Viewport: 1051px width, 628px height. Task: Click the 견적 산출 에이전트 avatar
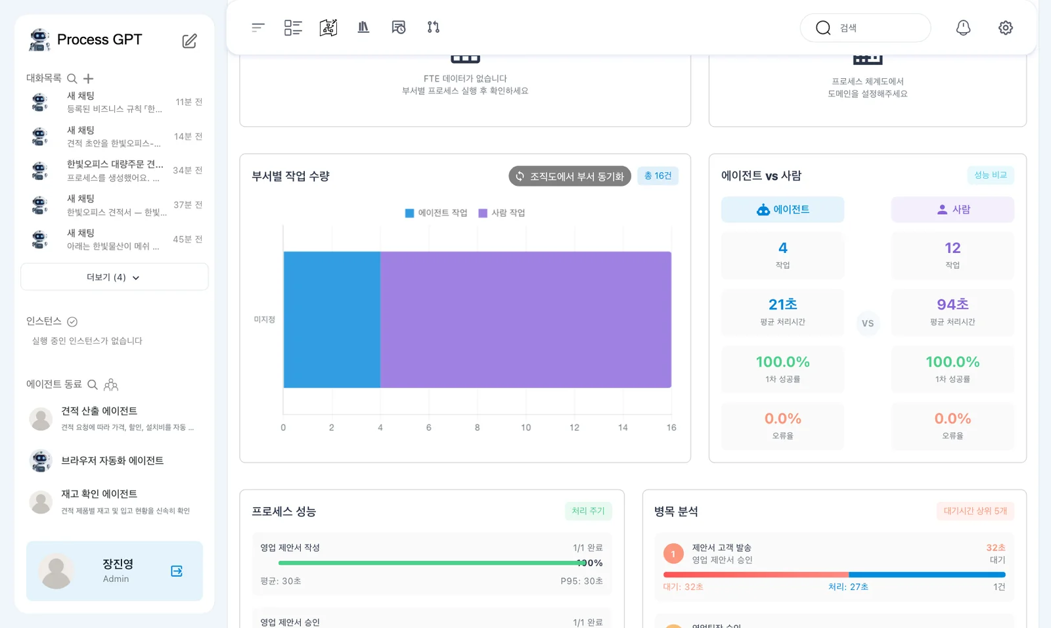[41, 418]
